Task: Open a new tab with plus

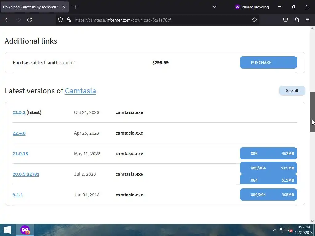Action: click(75, 7)
